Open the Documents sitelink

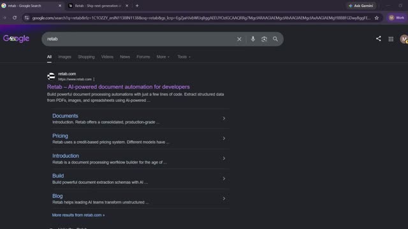(x=65, y=116)
